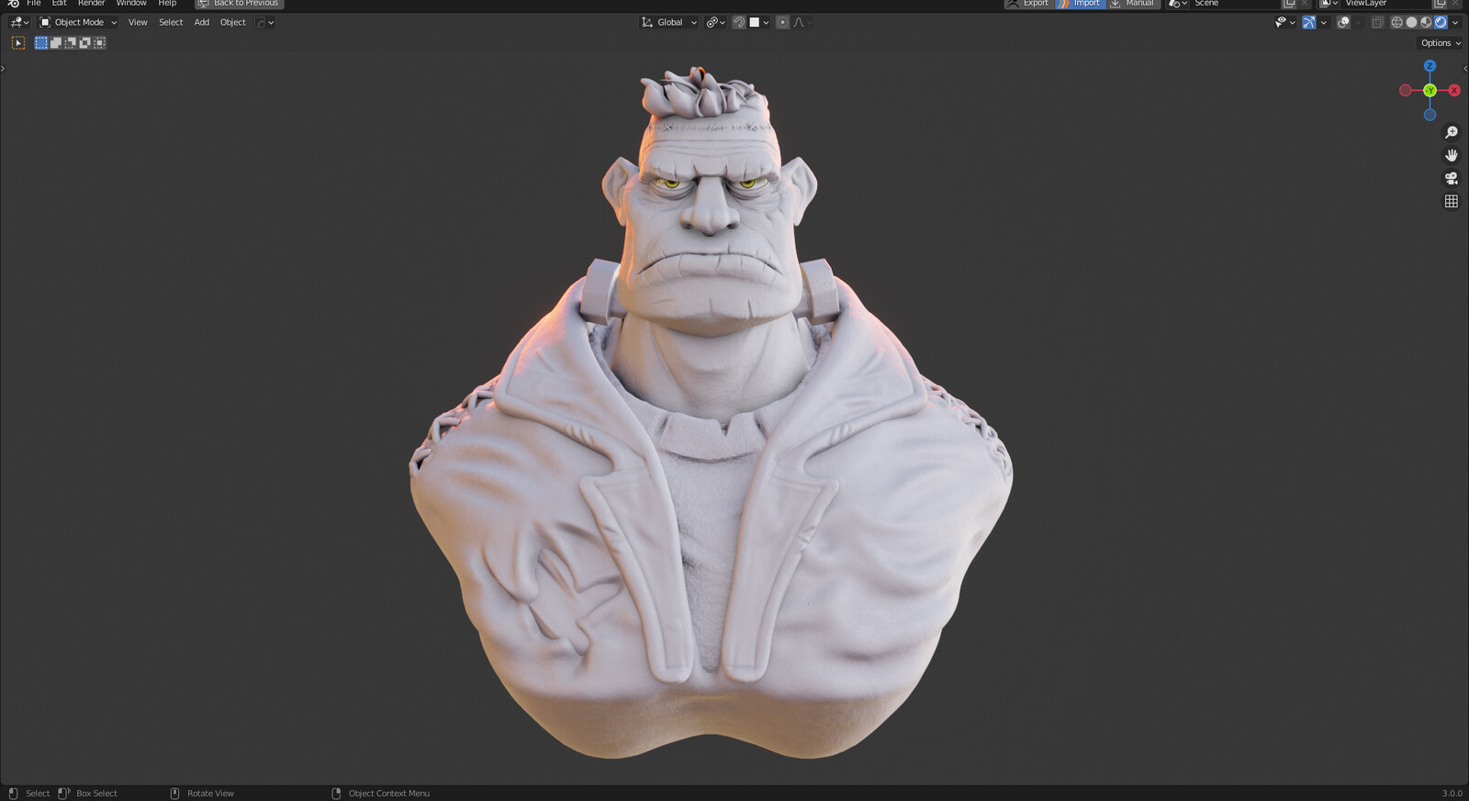The image size is (1469, 801).
Task: Open the gizmo options dropdown arrow
Action: pos(1324,22)
